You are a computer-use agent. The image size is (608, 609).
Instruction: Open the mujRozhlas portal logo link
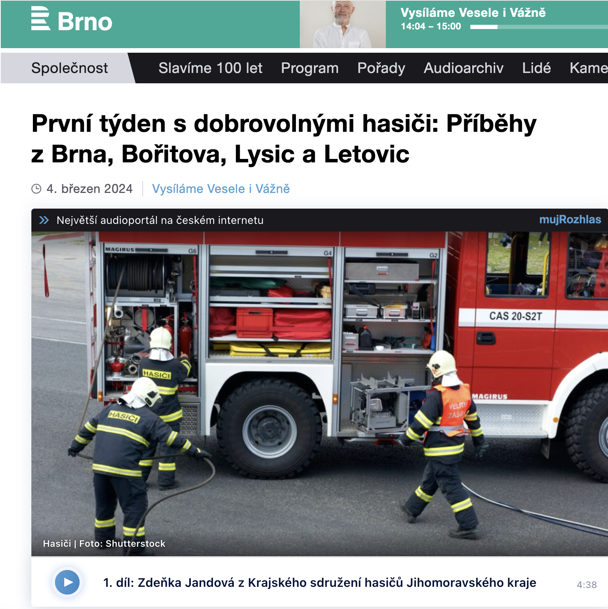(570, 220)
